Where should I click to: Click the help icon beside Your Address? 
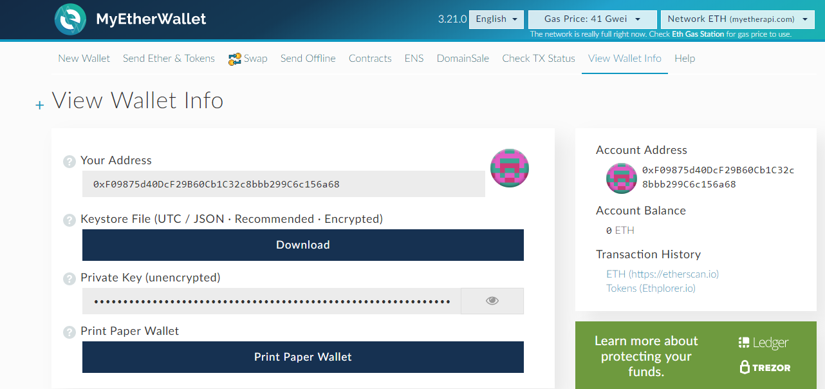click(70, 162)
